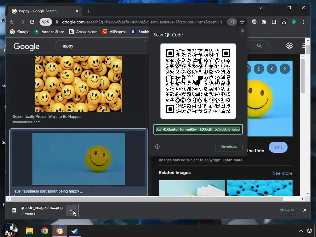Click the Sonic start button icon

(x=10, y=230)
